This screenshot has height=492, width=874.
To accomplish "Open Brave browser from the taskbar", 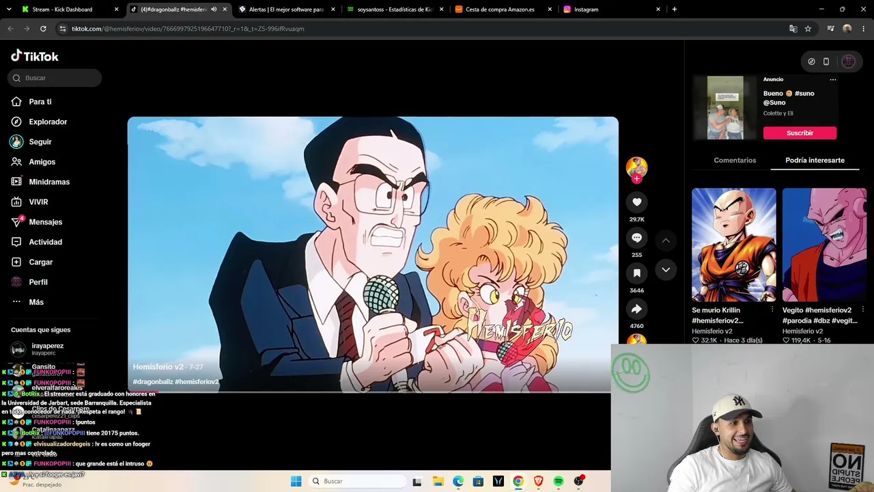I will pyautogui.click(x=539, y=481).
